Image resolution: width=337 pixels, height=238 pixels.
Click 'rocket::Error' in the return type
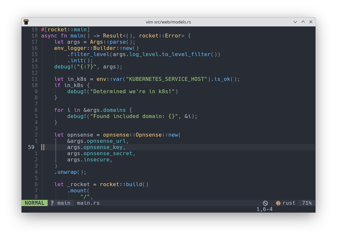click(160, 36)
